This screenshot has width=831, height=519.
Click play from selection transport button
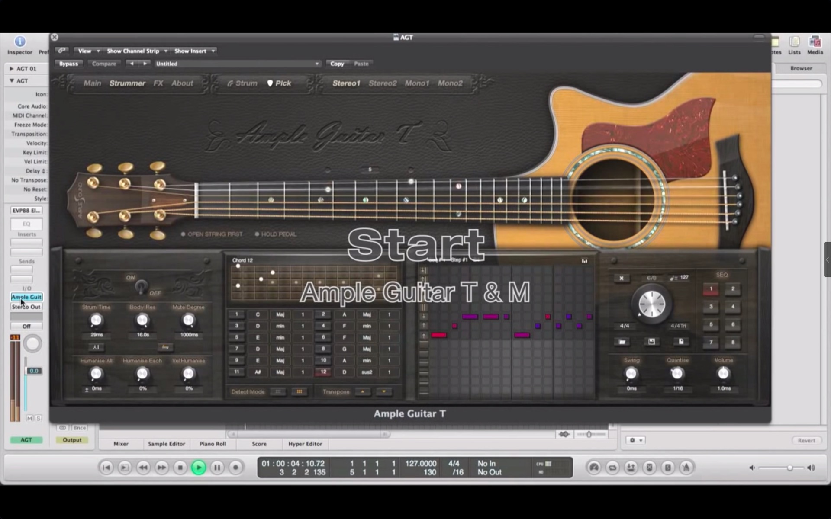pos(124,468)
